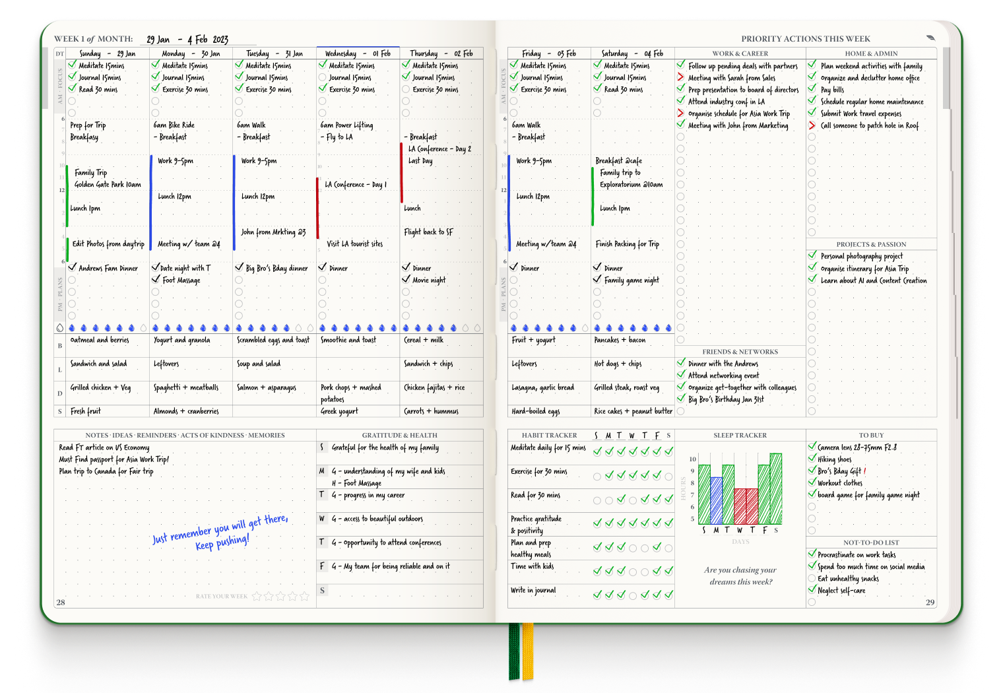Uncheck Attend networking event
Screen dimensions: 1003x693
[x=680, y=375]
